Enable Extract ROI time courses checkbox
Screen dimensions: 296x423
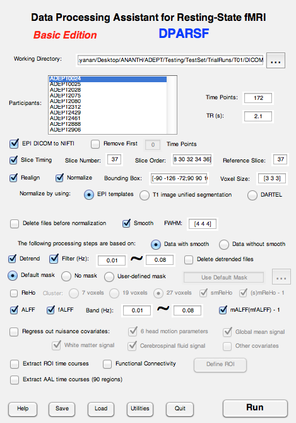tap(15, 364)
